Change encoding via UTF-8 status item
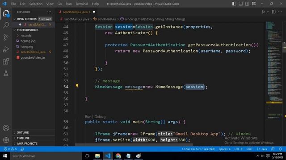286x160 pixels. tap(238, 149)
